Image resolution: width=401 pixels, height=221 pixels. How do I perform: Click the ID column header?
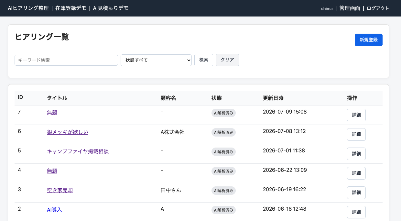[20, 97]
